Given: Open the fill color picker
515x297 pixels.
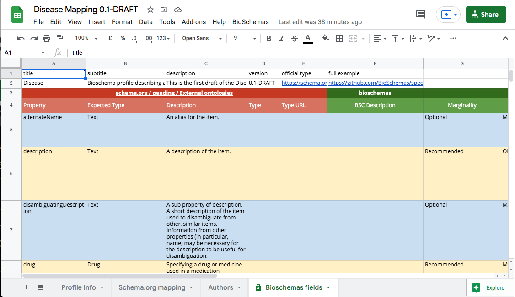Looking at the screenshot, I should (x=325, y=38).
